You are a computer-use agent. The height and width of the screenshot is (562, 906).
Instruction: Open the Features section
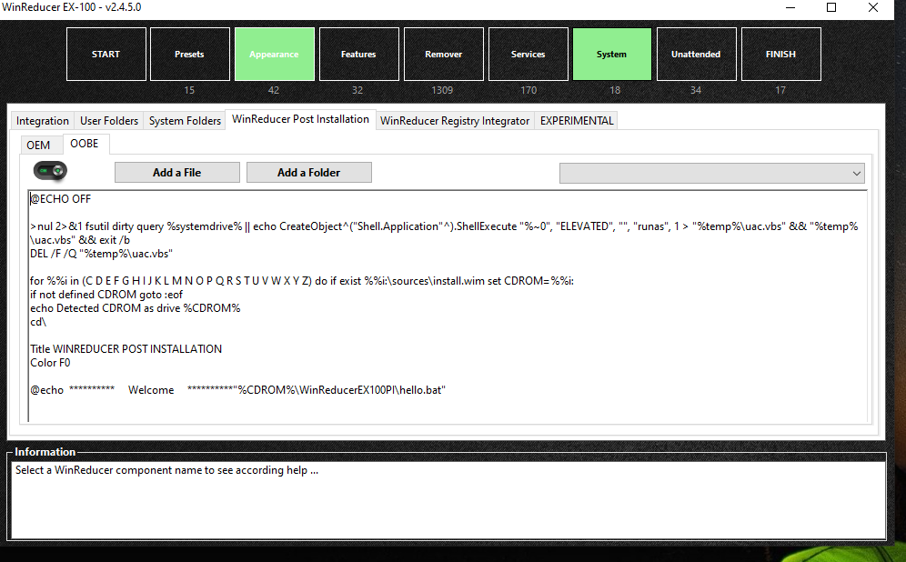click(358, 55)
